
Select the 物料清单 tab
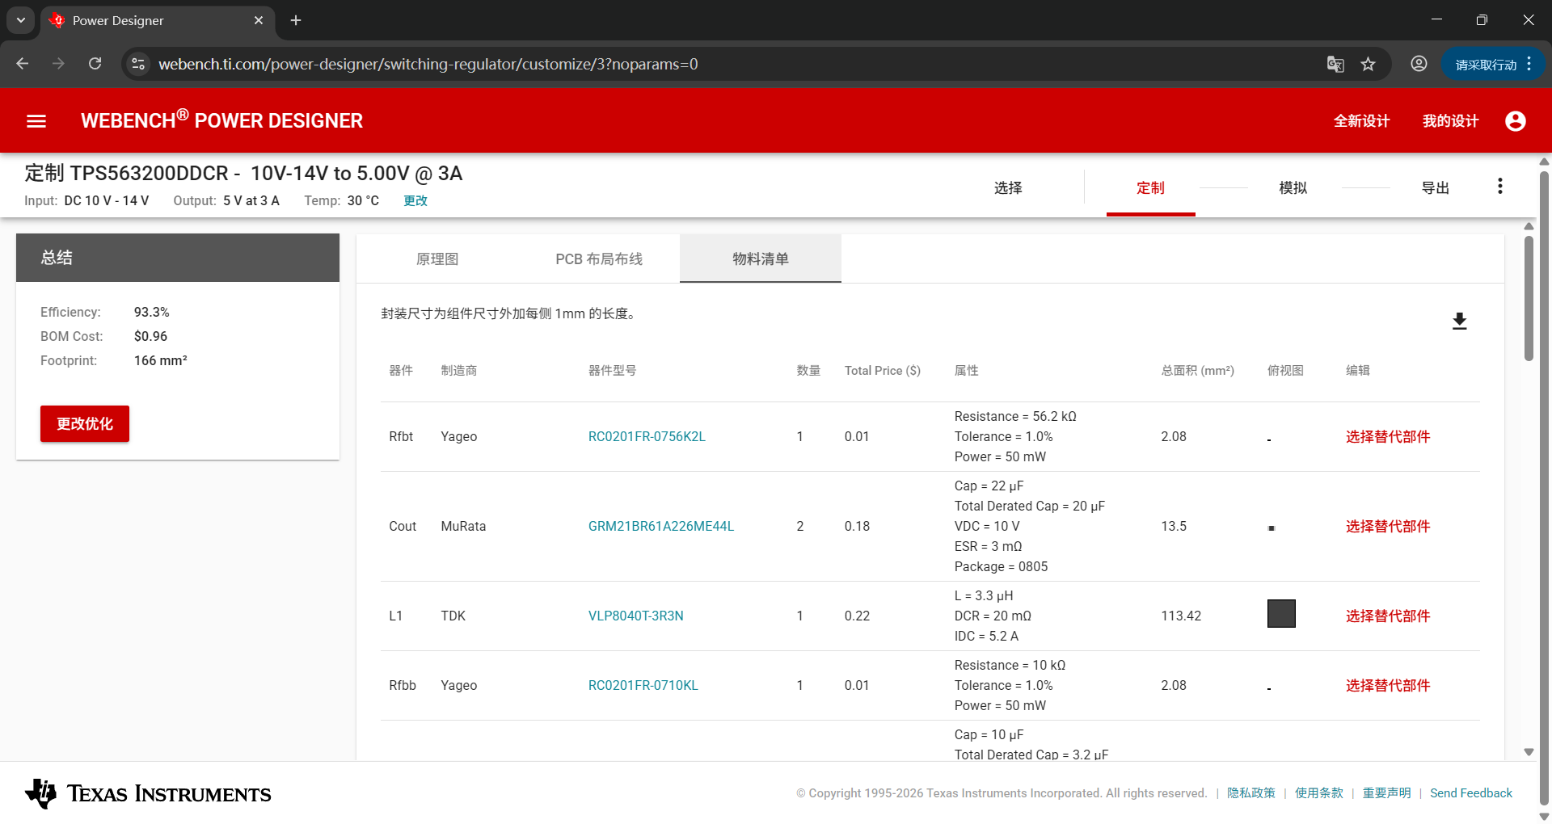(761, 259)
